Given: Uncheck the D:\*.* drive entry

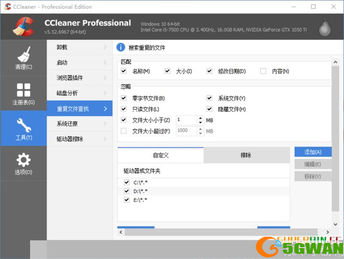Looking at the screenshot, I should click(127, 191).
